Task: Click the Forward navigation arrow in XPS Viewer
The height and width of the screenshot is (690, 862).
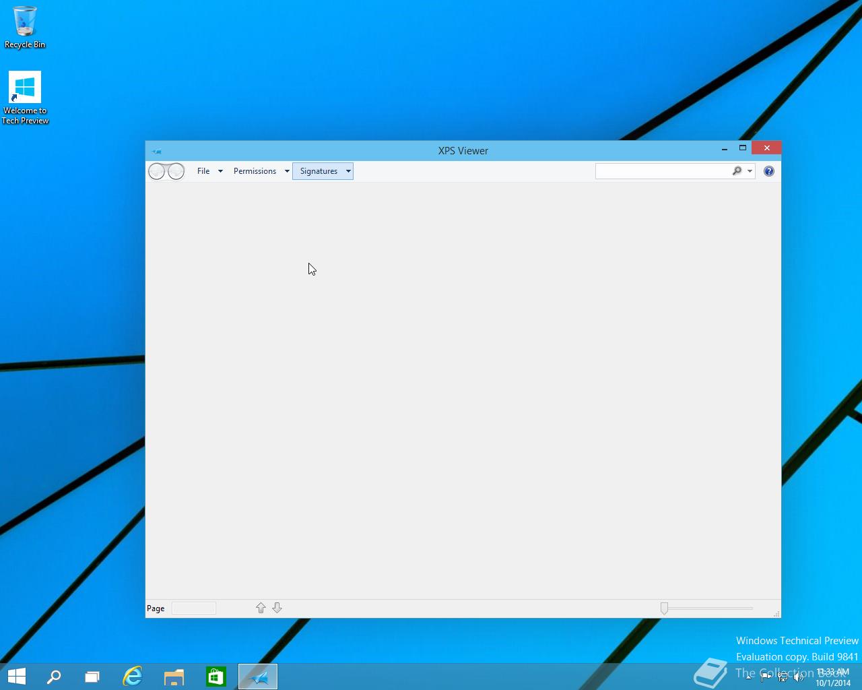Action: [176, 171]
